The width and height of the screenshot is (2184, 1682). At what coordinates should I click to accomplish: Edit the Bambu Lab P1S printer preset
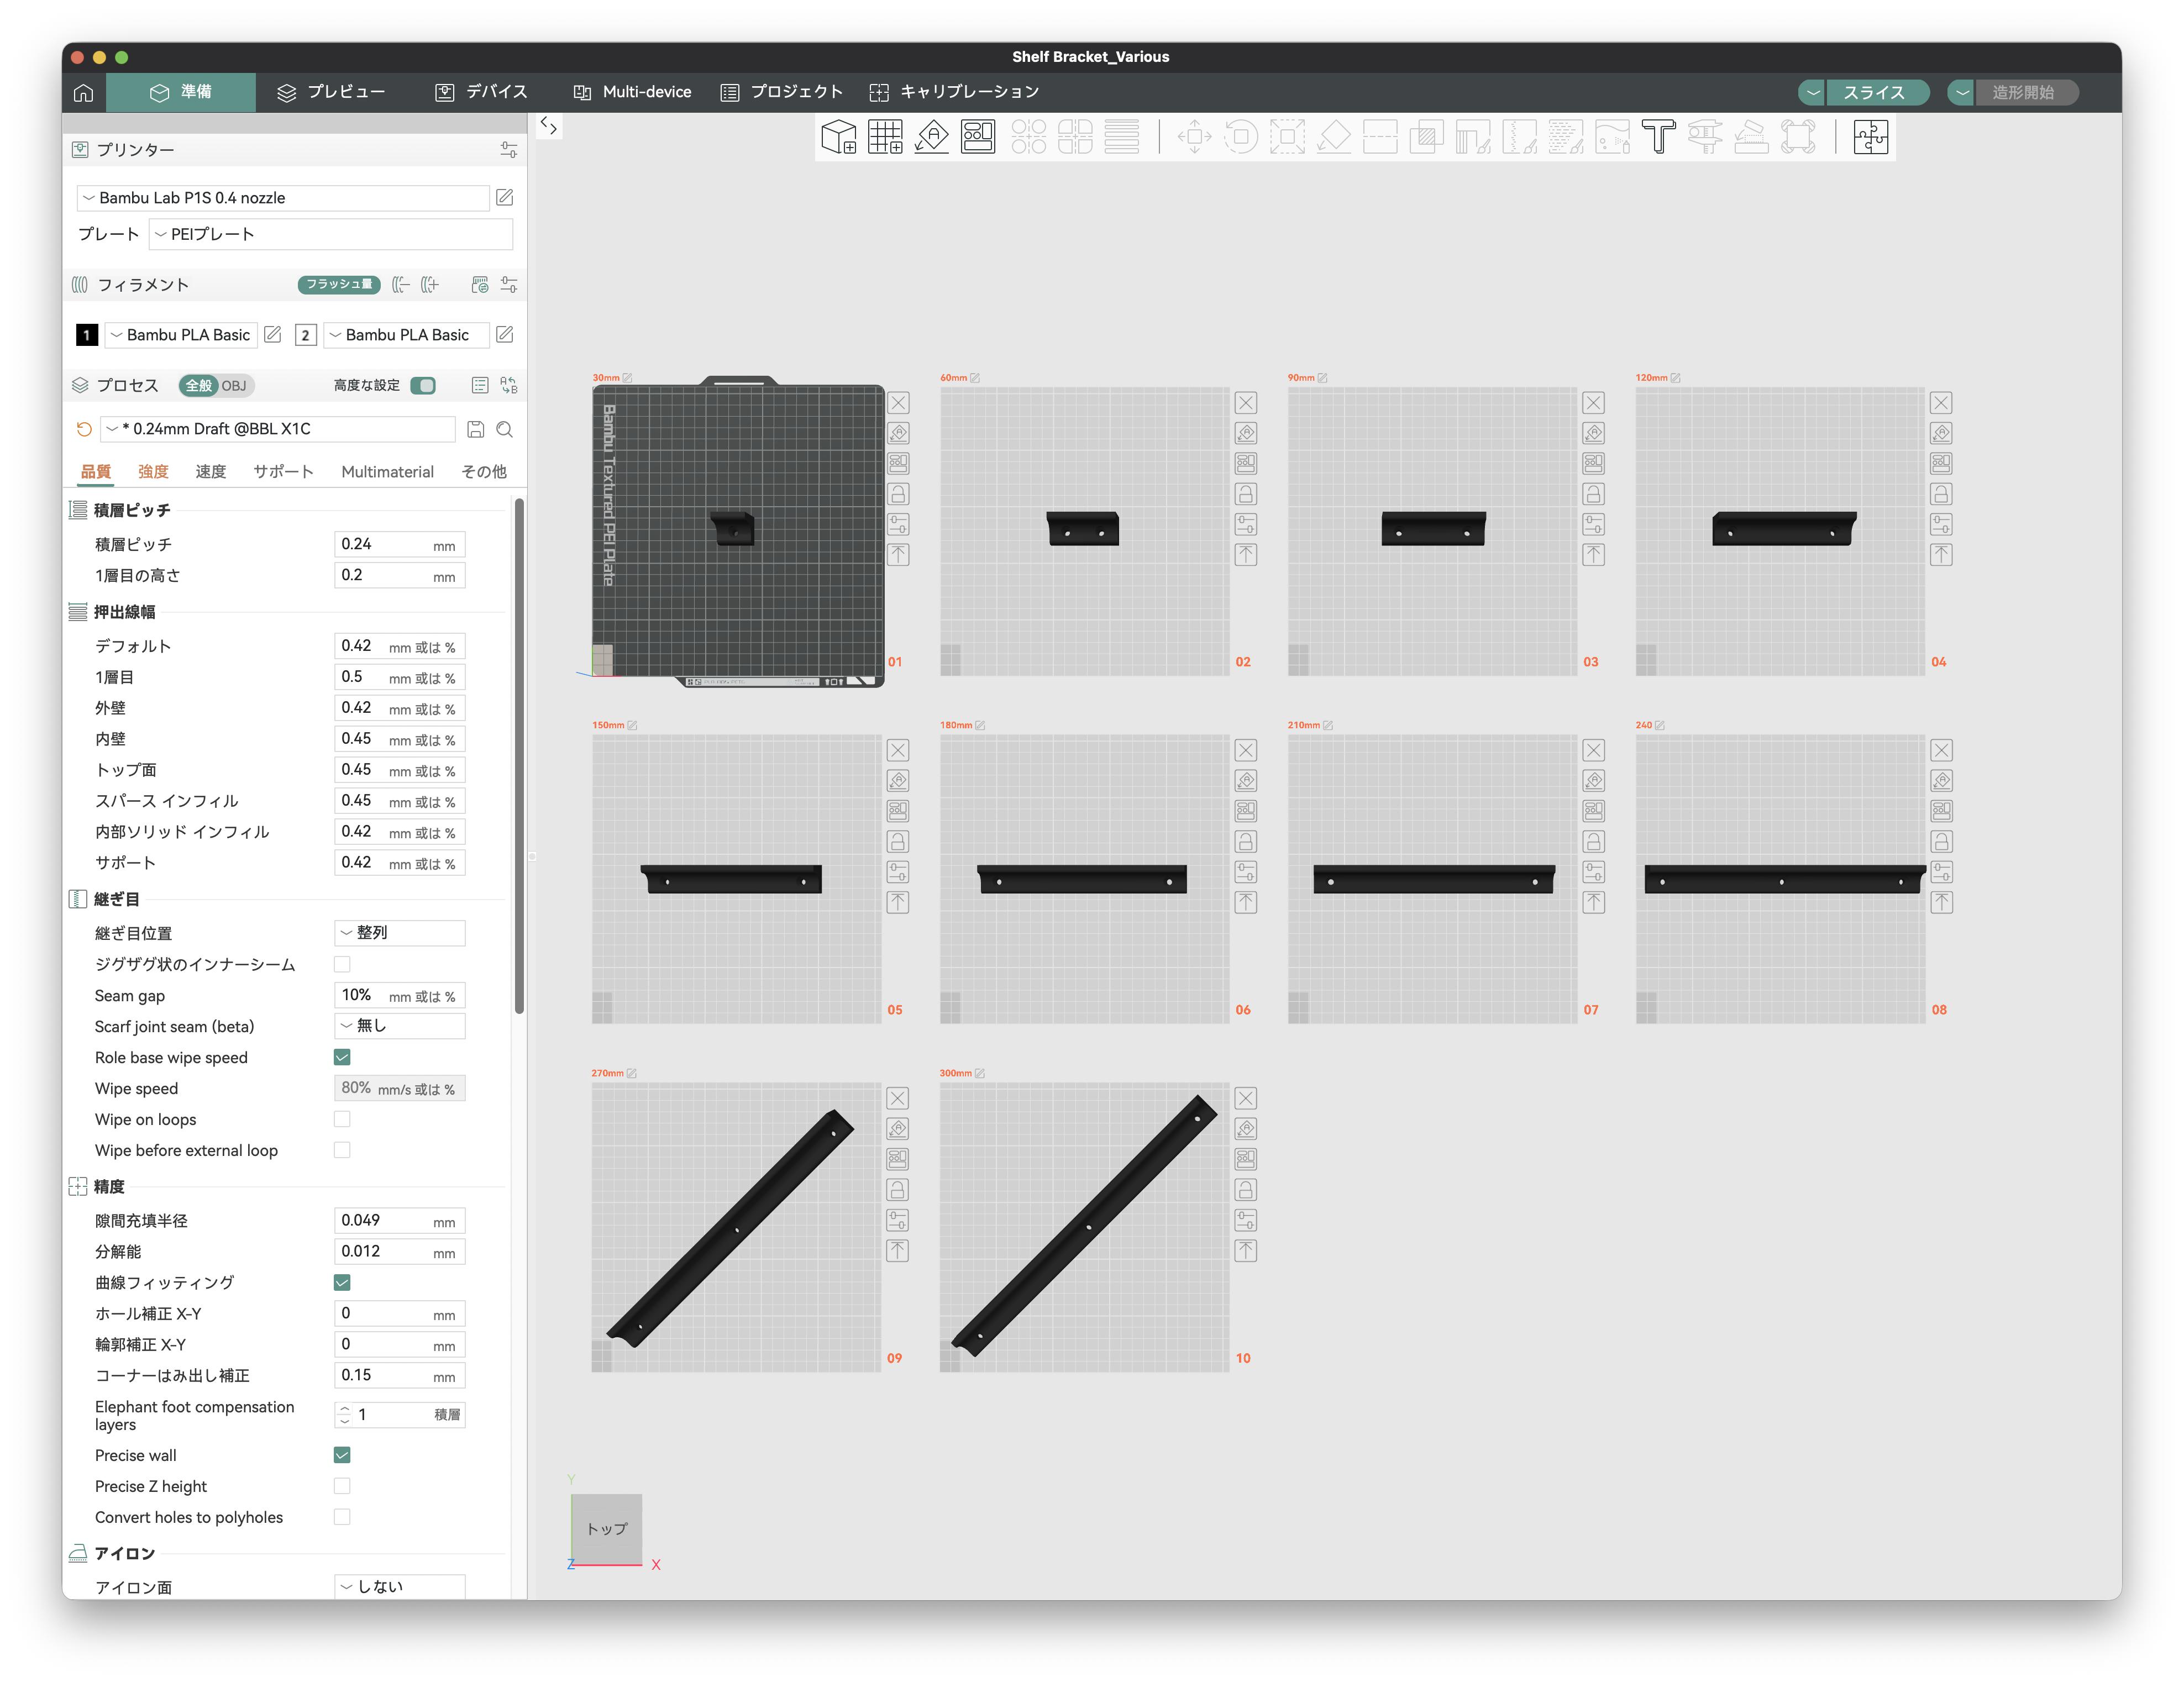505,198
